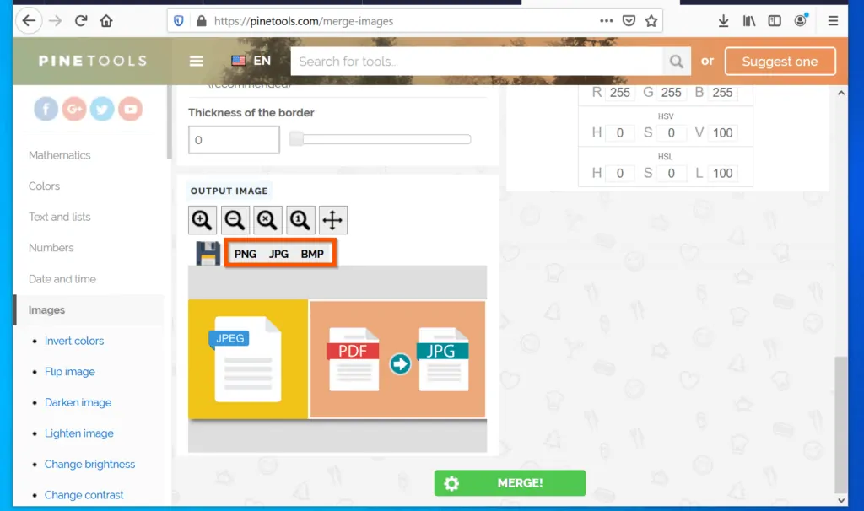The height and width of the screenshot is (511, 864).
Task: Open the YouTube social icon
Action: pos(130,109)
